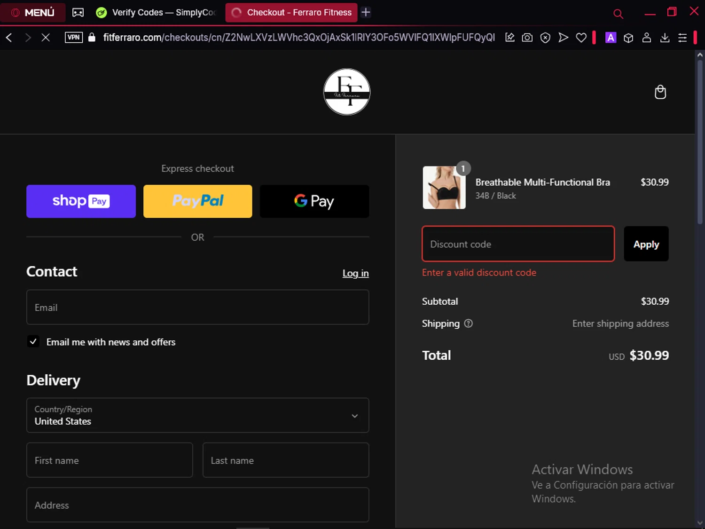Focus the Last name field

(x=286, y=460)
